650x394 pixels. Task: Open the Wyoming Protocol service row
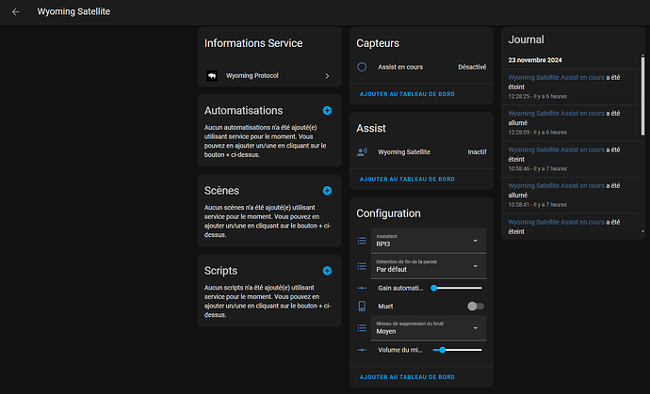[269, 76]
